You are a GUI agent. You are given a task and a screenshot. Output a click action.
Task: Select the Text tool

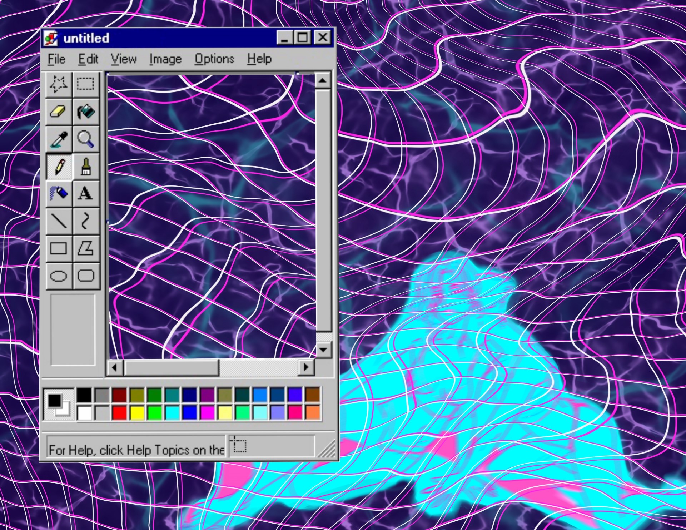pos(86,193)
